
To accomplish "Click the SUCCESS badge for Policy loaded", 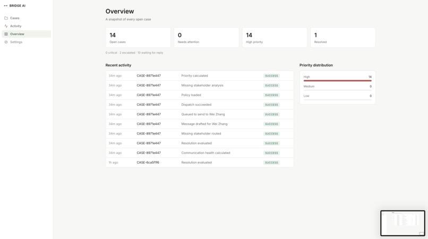I will click(x=271, y=95).
